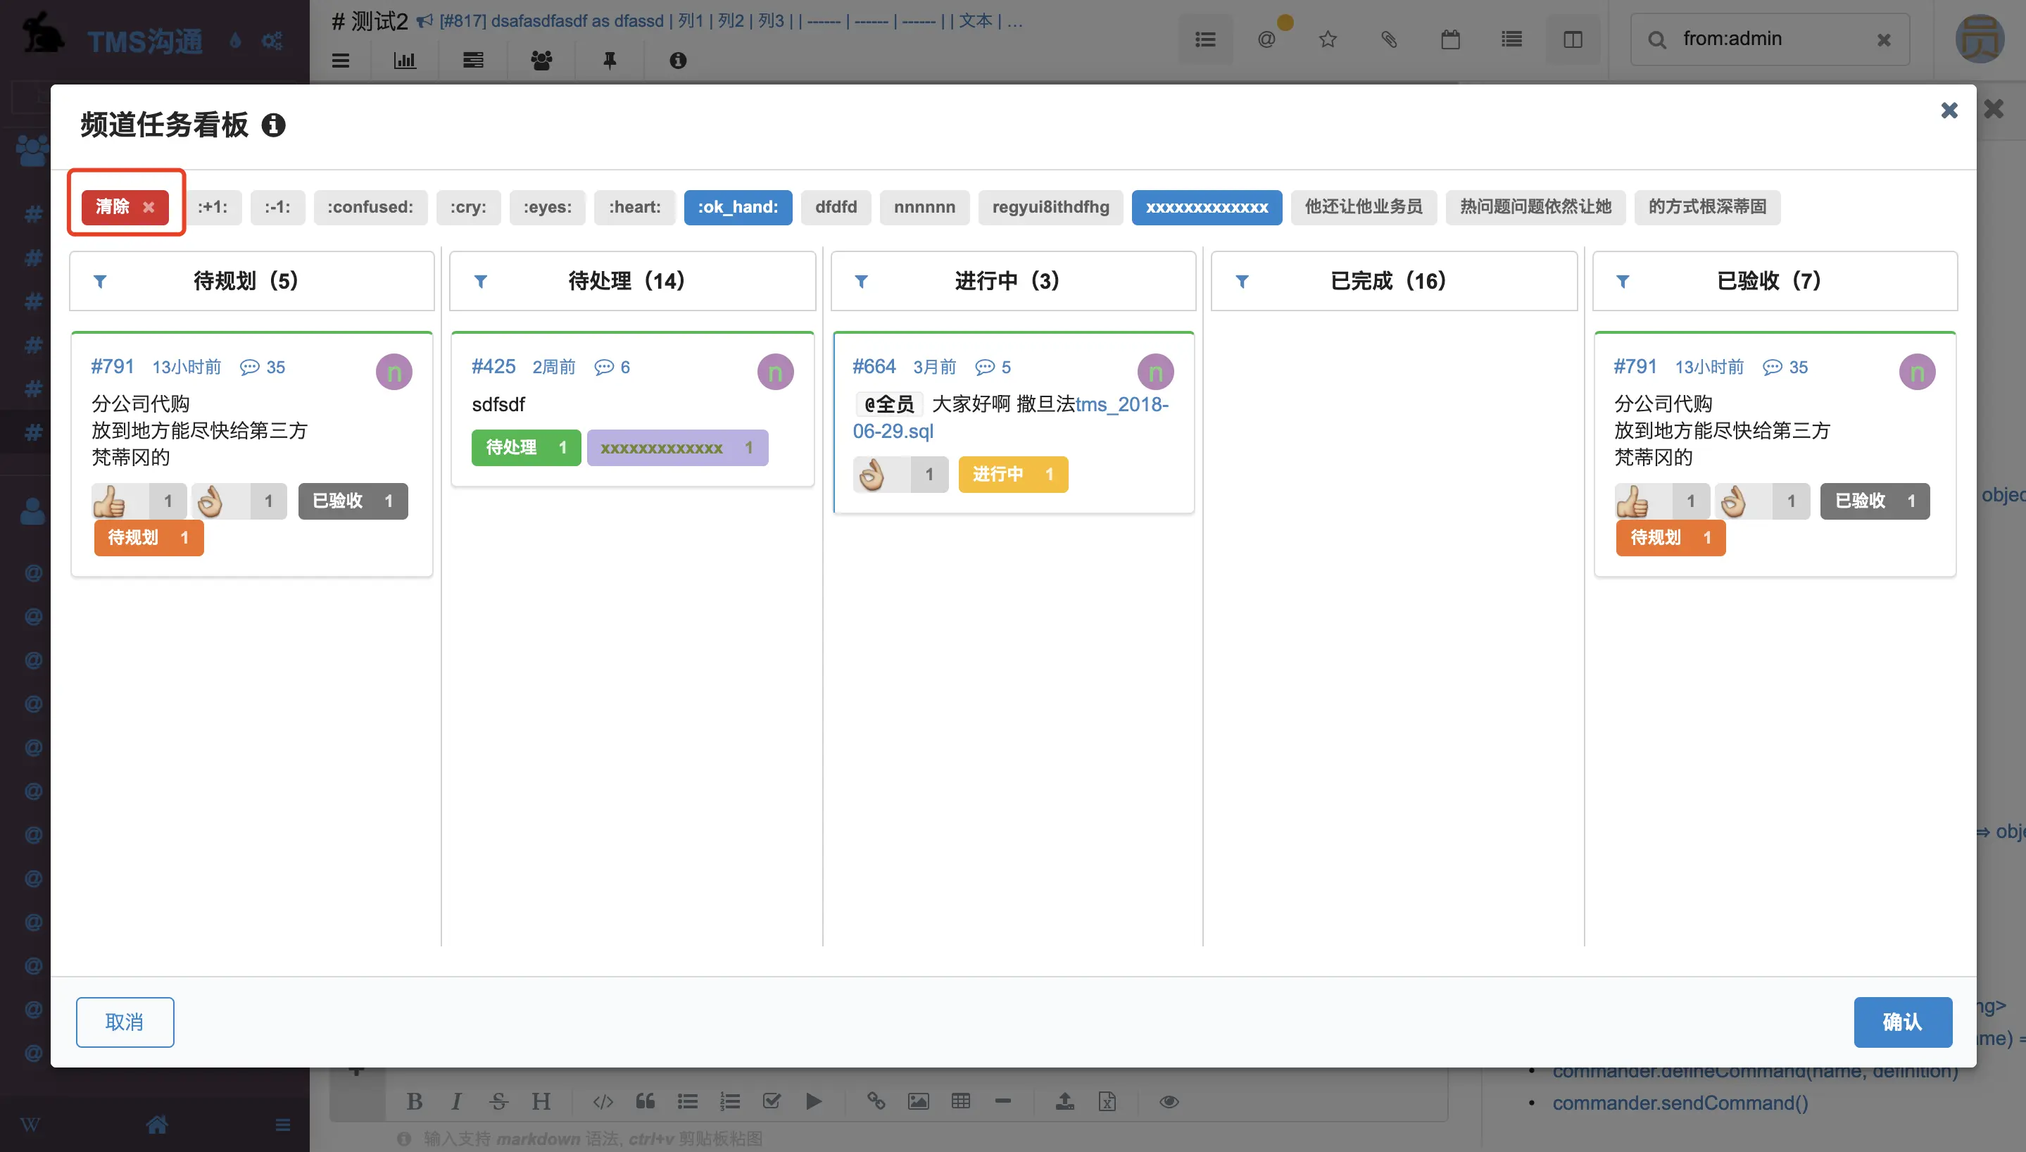Screen dimensions: 2026x1152
Task: Click yellow 进行中 label on task #664
Action: 1013,475
